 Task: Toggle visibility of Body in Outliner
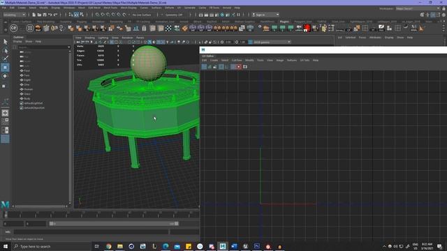point(22,98)
